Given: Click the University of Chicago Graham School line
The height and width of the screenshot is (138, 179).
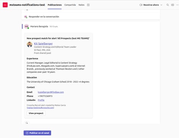Looking at the screenshot, I should 58,82.
